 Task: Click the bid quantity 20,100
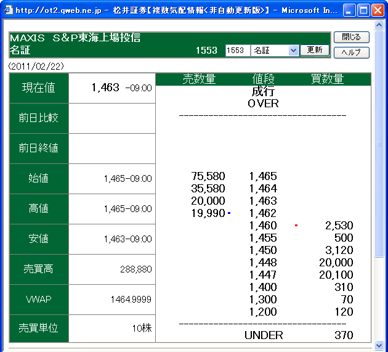(336, 275)
